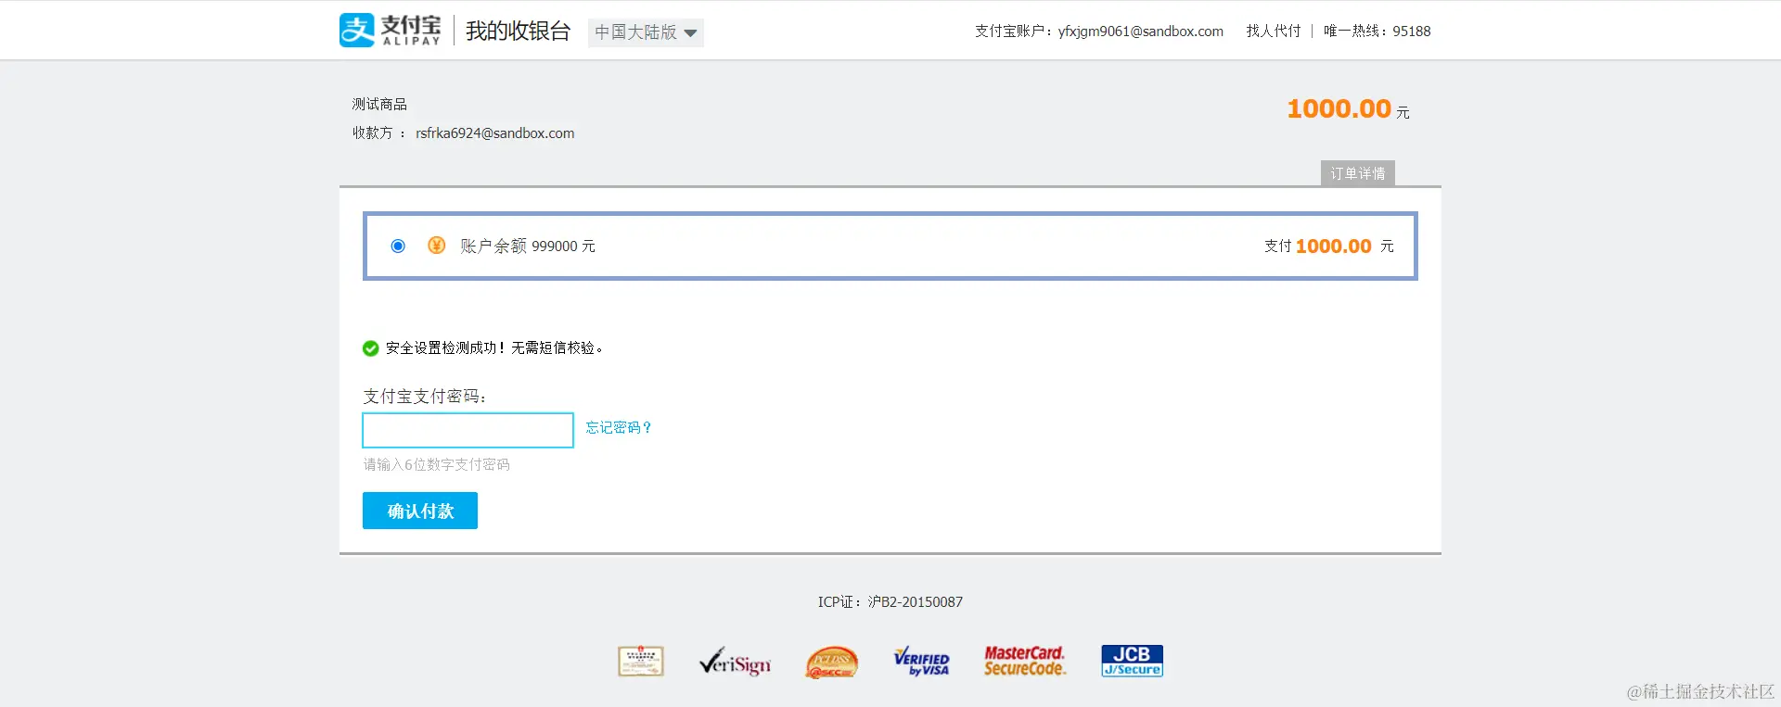
Task: Focus the 支付宝支付密码 input field
Action: click(x=468, y=430)
